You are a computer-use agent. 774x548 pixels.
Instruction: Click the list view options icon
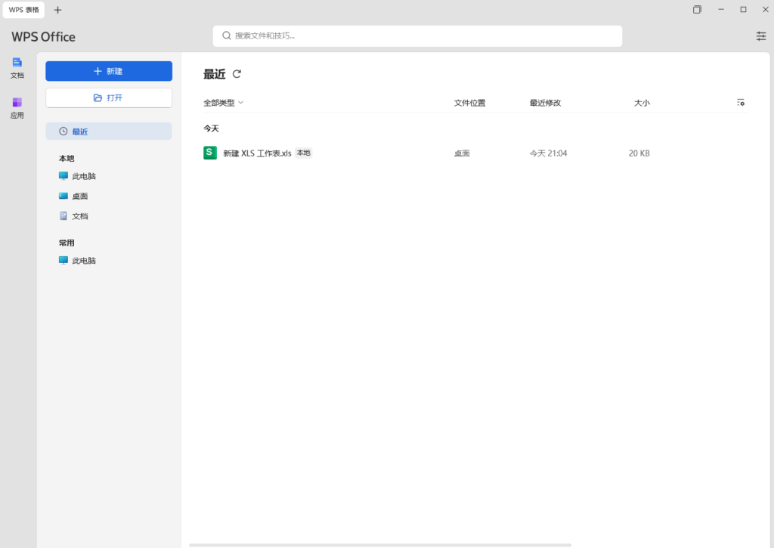(741, 103)
